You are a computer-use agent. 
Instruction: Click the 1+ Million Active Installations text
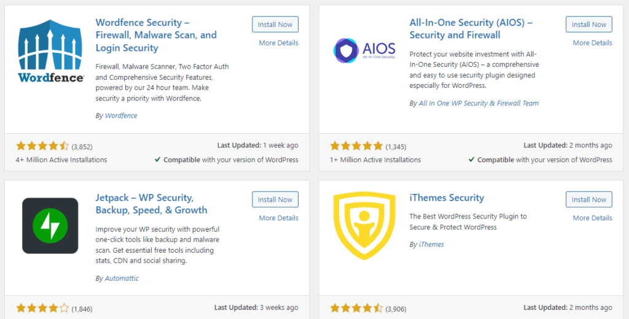coord(375,160)
